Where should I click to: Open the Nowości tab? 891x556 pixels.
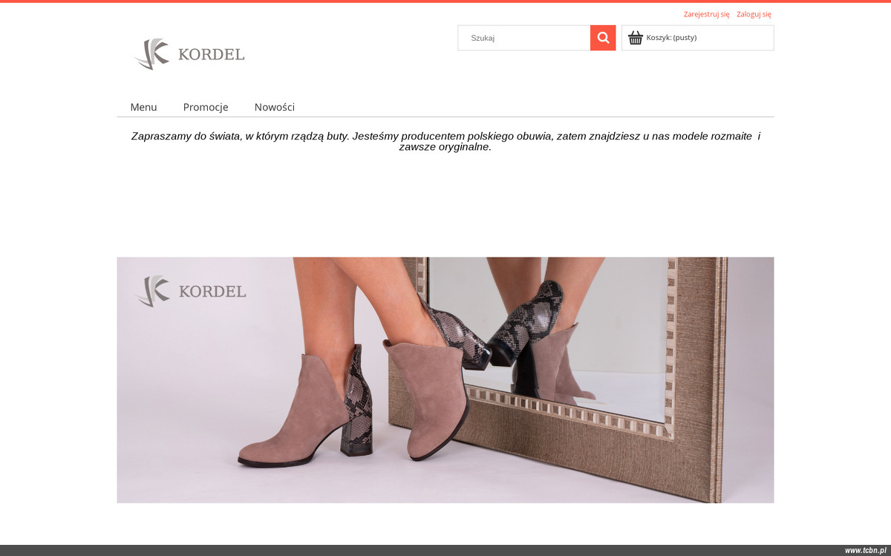tap(275, 107)
